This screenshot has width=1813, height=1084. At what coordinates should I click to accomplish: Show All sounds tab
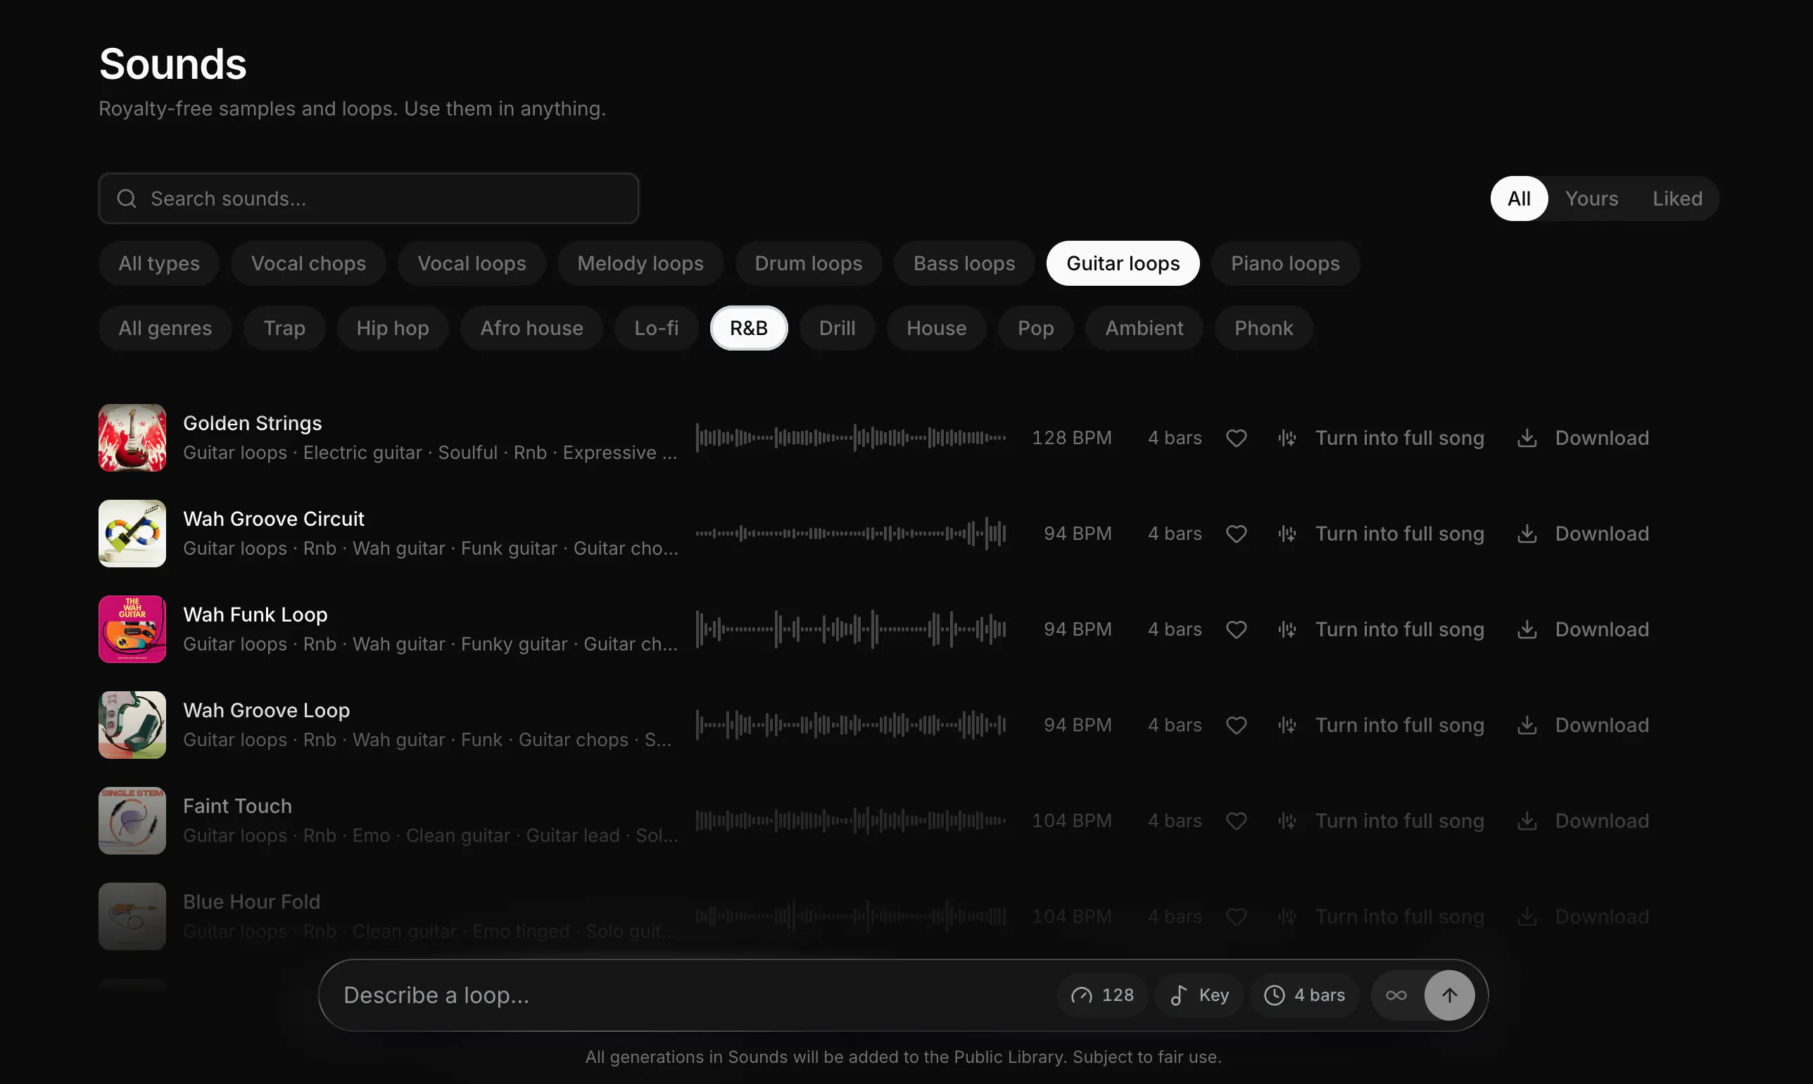(1519, 198)
